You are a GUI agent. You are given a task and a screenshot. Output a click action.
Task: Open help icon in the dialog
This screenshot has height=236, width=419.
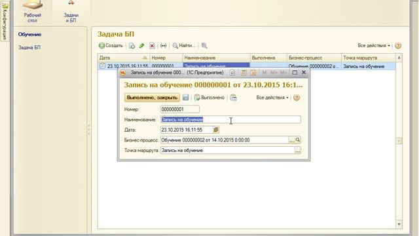(x=297, y=98)
